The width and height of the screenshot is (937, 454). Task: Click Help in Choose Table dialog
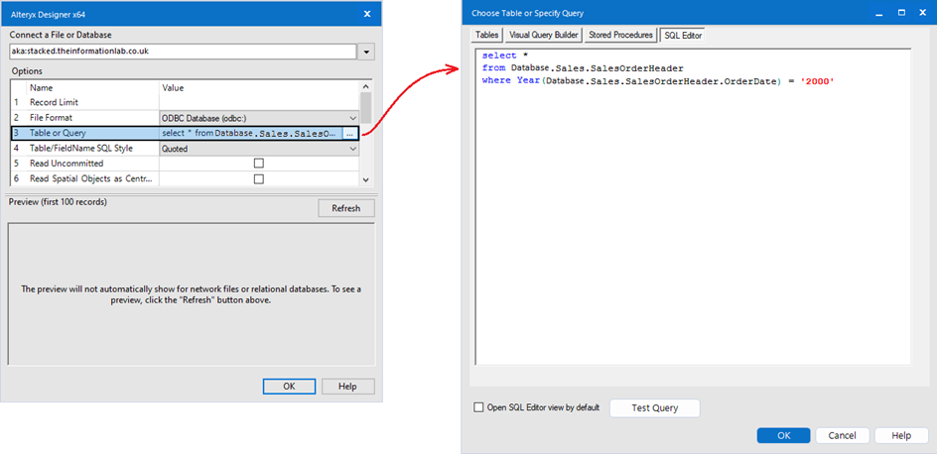[901, 435]
